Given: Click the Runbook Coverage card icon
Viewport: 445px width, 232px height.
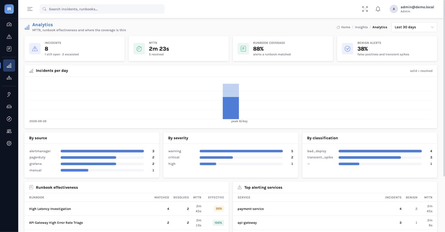Looking at the screenshot, I should tap(243, 49).
